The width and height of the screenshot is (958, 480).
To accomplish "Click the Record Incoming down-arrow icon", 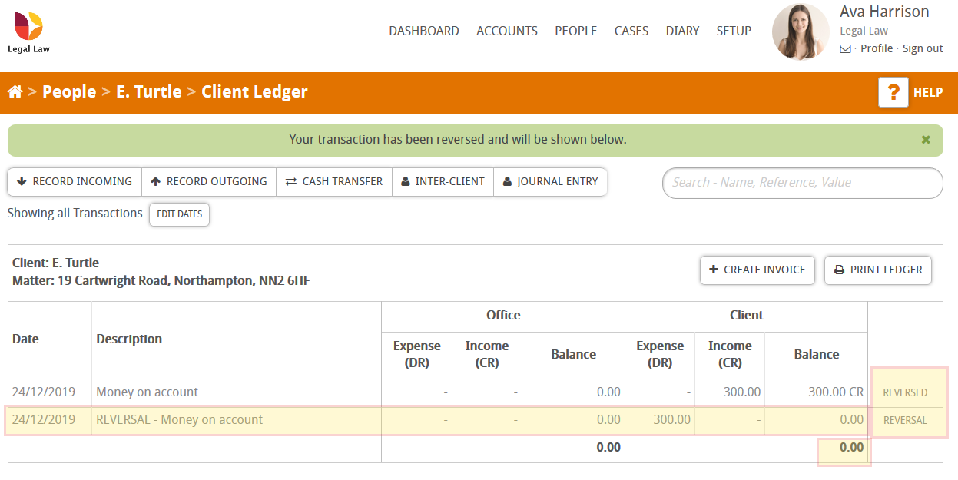I will tap(22, 181).
